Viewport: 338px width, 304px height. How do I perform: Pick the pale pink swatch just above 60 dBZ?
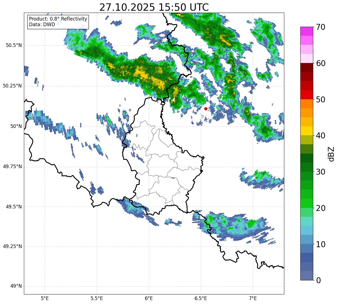[307, 58]
